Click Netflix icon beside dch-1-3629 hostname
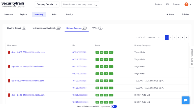The height and width of the screenshot is (108, 194). (9, 52)
